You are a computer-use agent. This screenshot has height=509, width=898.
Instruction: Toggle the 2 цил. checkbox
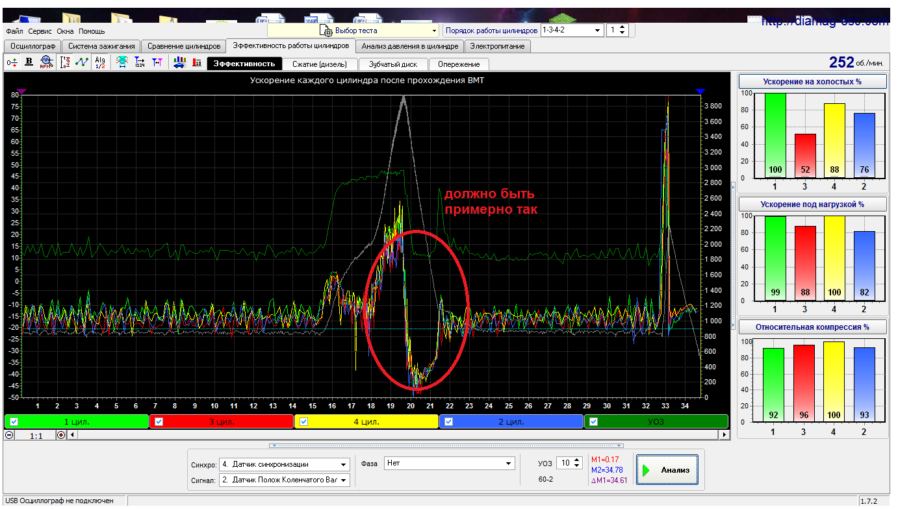pyautogui.click(x=449, y=421)
